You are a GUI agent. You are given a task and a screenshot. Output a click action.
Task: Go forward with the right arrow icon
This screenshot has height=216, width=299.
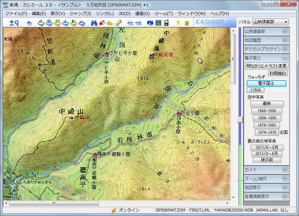click(138, 23)
